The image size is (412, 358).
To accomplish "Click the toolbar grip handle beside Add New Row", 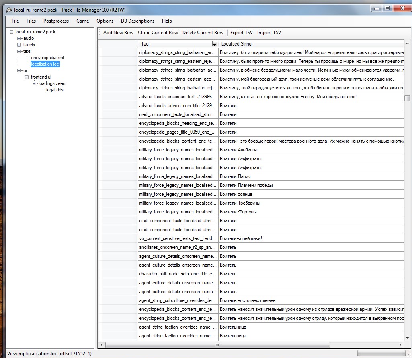I will [x=100, y=33].
